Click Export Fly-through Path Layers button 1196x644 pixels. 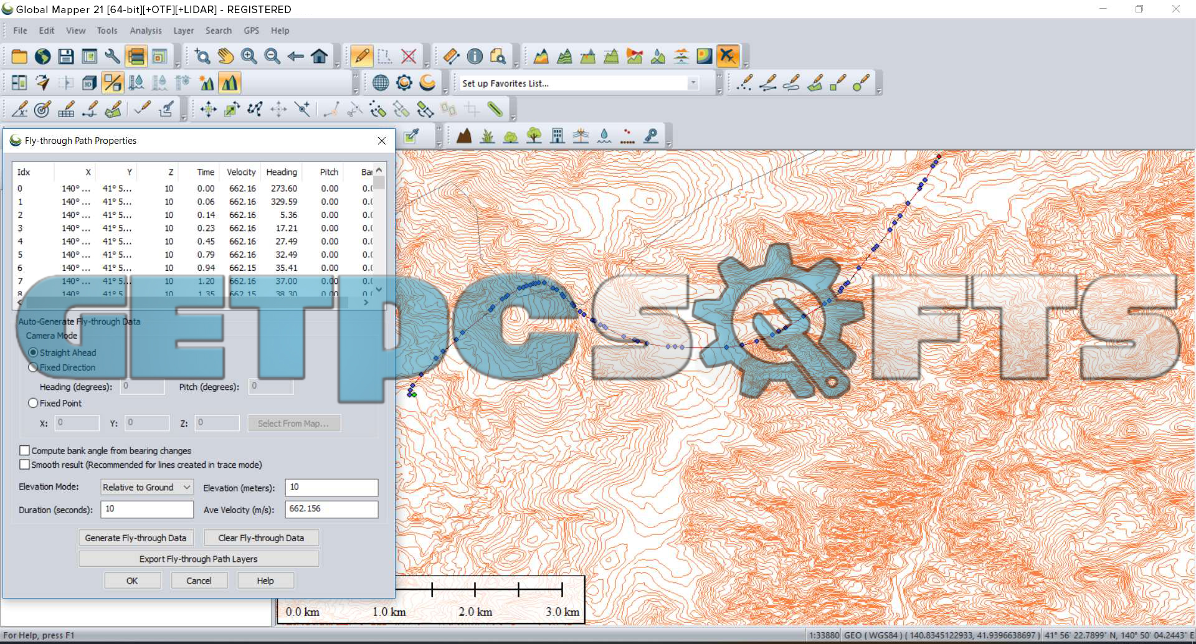(199, 559)
